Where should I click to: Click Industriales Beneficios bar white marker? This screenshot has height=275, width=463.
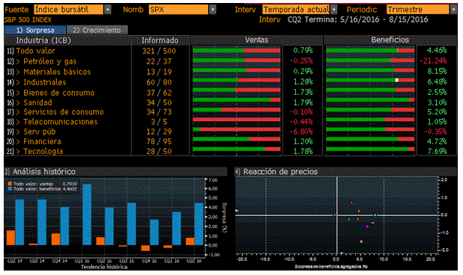(397, 80)
